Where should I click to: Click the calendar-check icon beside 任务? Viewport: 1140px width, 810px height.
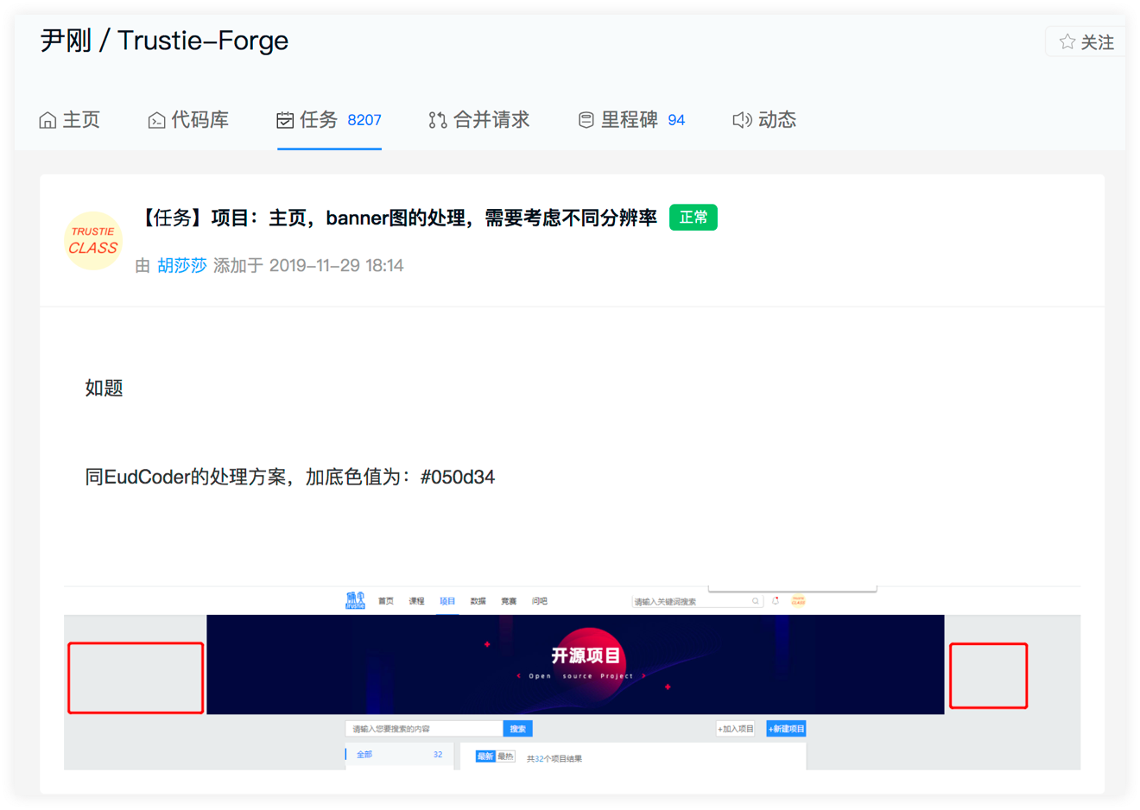[x=285, y=120]
